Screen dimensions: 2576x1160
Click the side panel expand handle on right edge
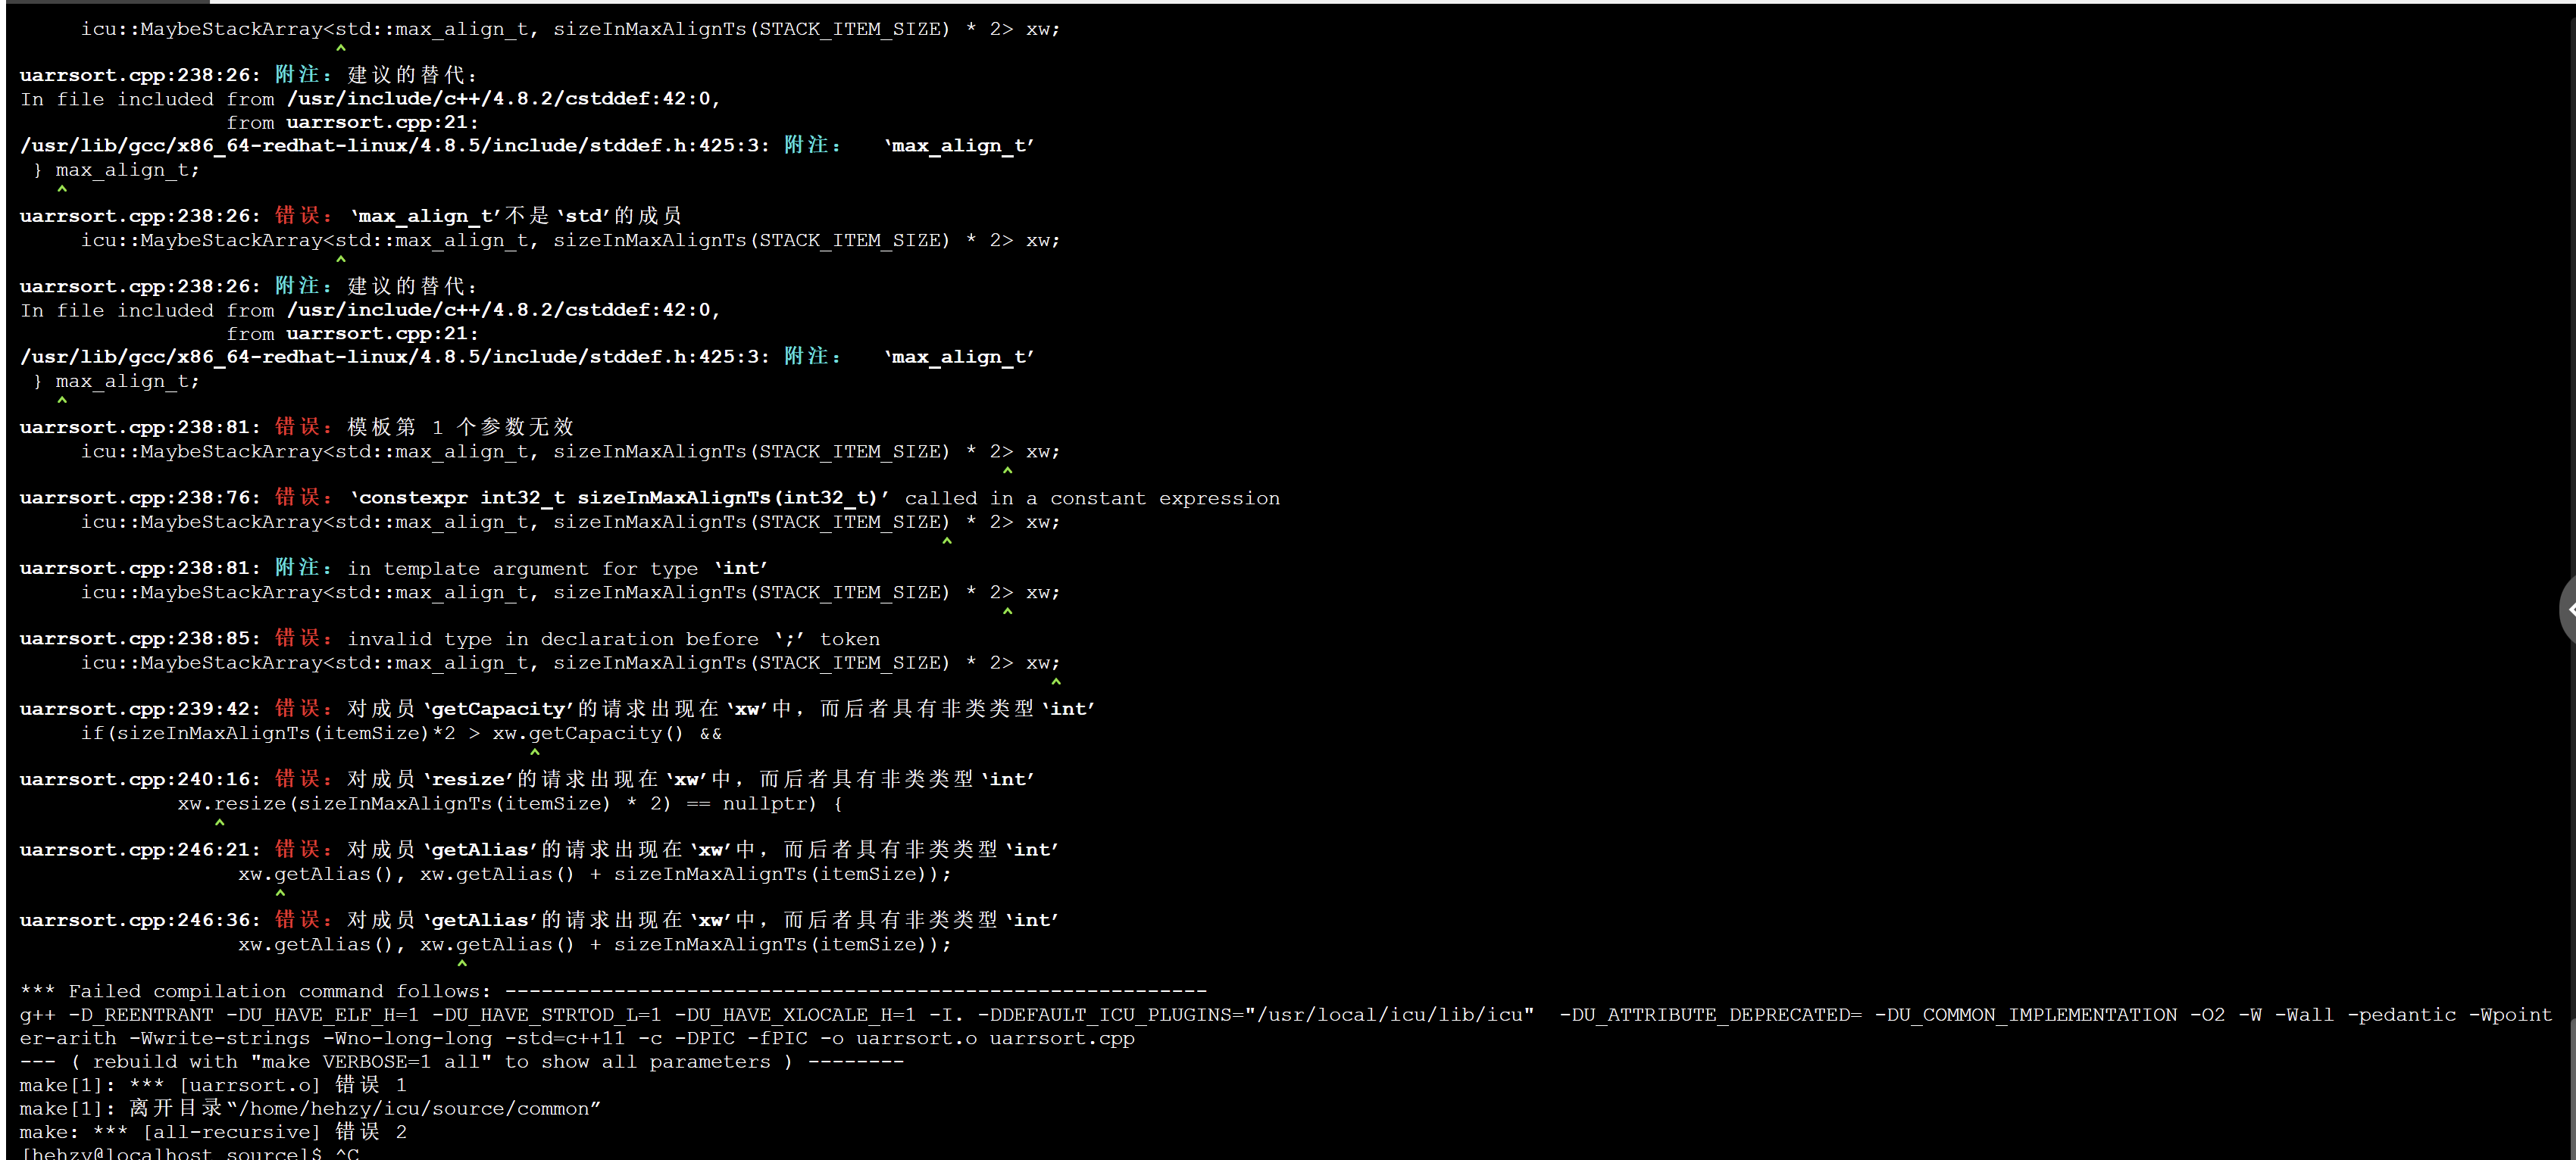tap(2567, 610)
